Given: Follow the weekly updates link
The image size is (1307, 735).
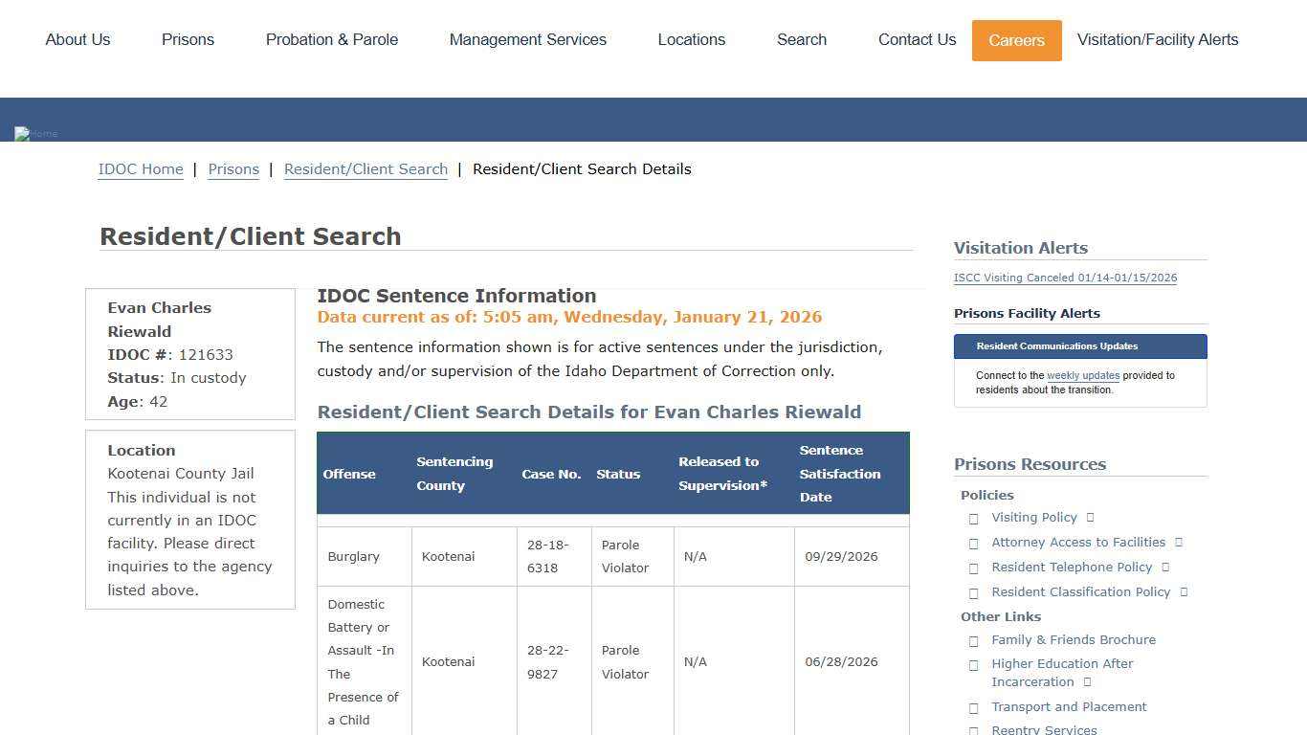Looking at the screenshot, I should pyautogui.click(x=1082, y=375).
